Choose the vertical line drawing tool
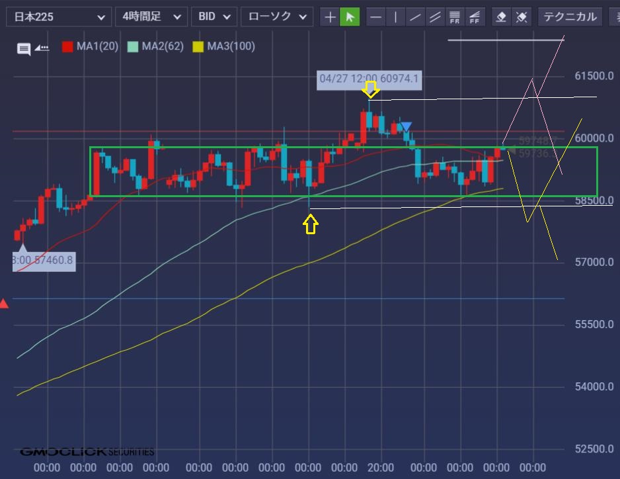620x479 pixels. coord(395,17)
